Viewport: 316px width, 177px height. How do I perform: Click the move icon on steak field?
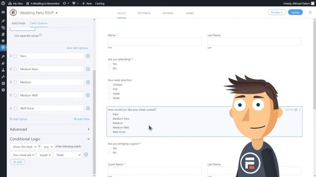click(296, 110)
